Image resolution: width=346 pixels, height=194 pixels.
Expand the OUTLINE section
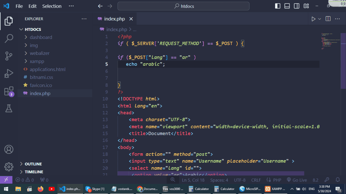point(55,164)
